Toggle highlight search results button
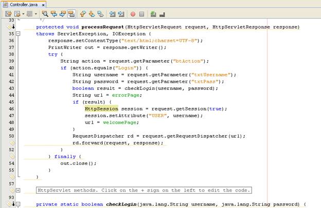Image resolution: width=321 pixels, height=208 pixels. coord(72,14)
